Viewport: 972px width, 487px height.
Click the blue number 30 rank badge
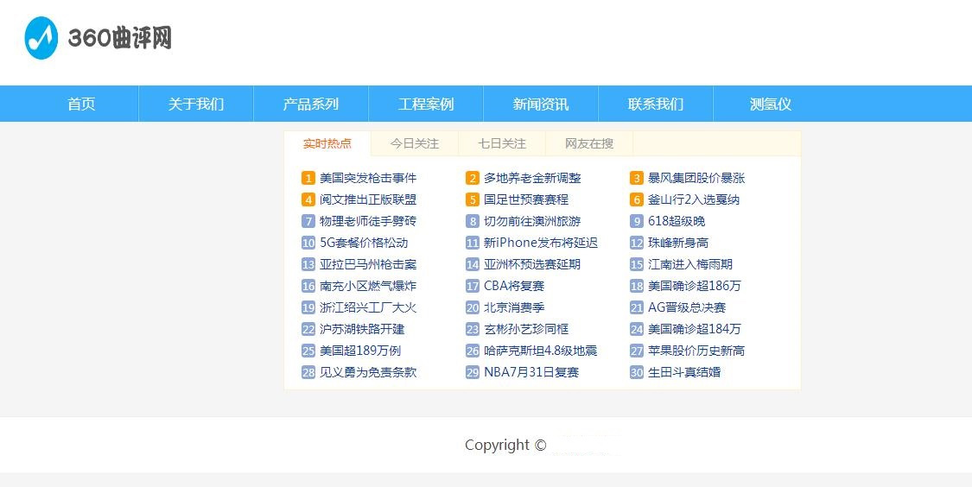point(637,373)
